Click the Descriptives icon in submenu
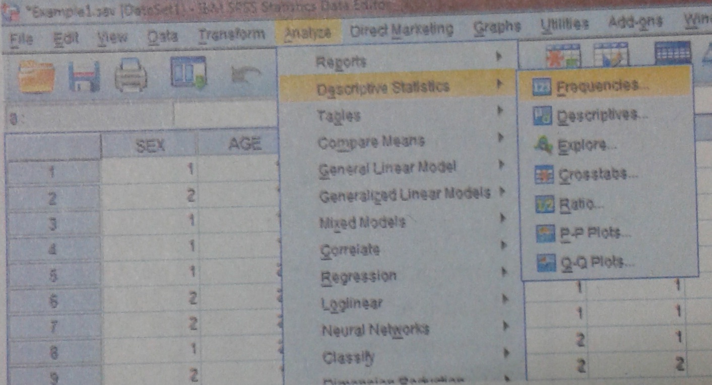This screenshot has width=712, height=385. [543, 116]
